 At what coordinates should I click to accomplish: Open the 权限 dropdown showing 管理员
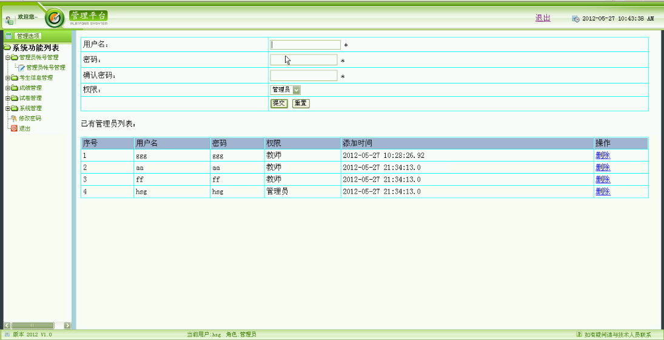pos(286,90)
